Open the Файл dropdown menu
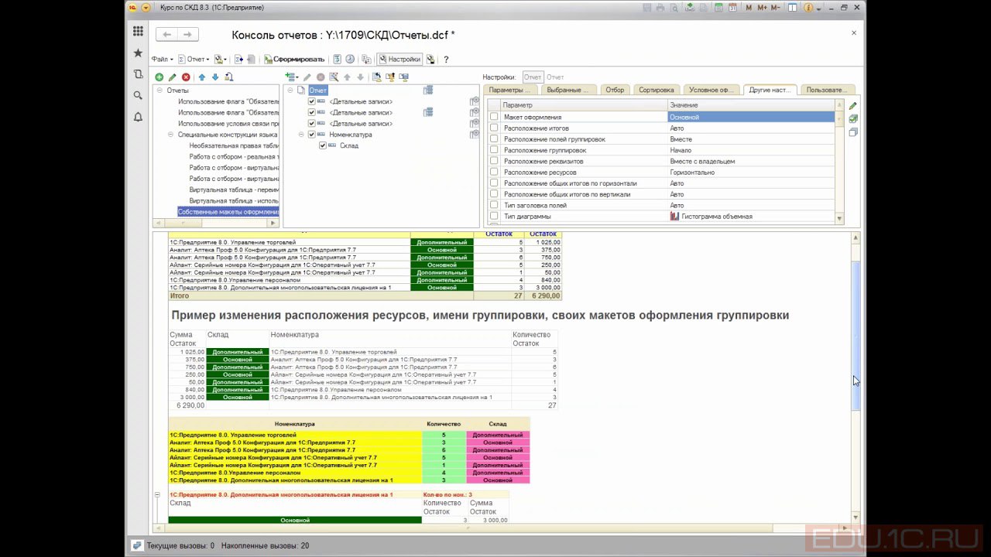This screenshot has height=557, width=991. tap(162, 60)
